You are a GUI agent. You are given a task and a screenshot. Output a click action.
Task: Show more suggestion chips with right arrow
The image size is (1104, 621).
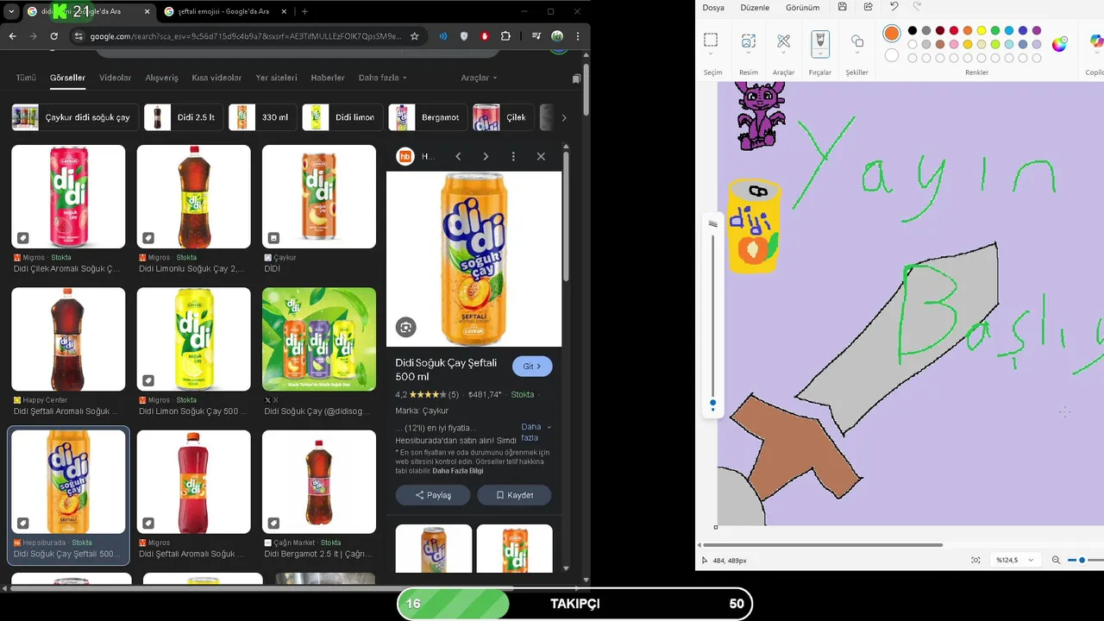click(x=564, y=117)
